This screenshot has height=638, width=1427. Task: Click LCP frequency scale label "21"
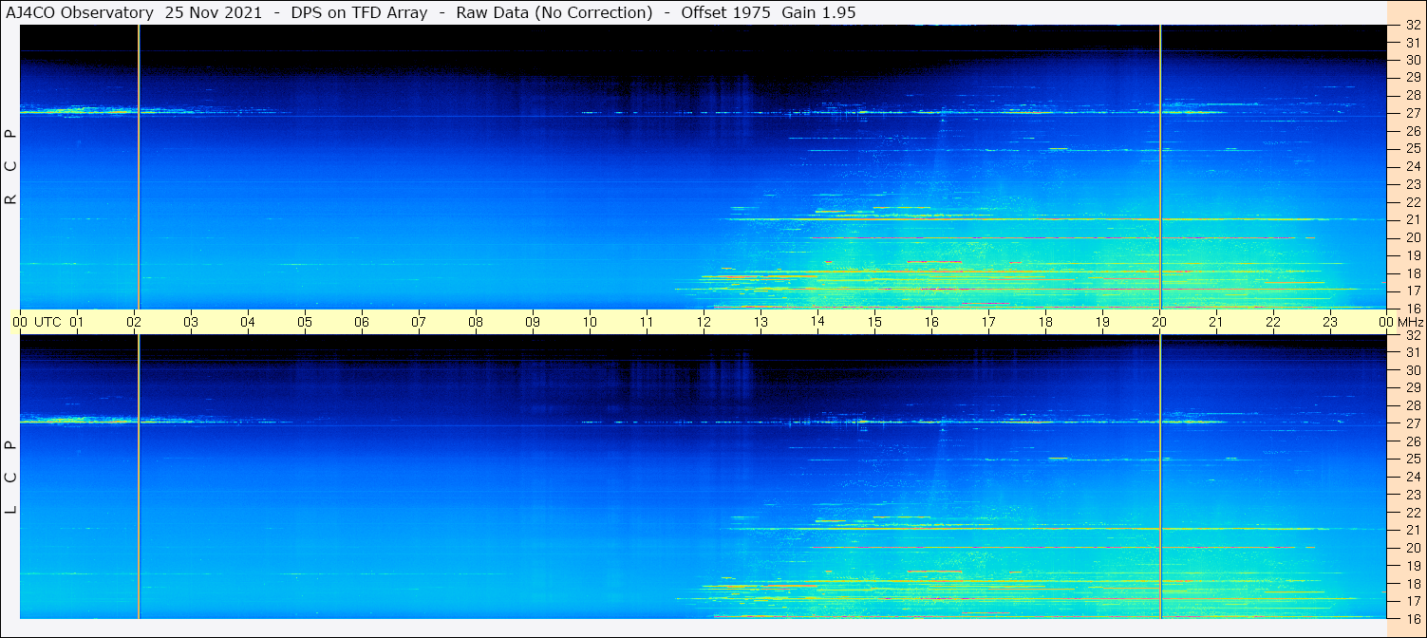pos(1413,530)
